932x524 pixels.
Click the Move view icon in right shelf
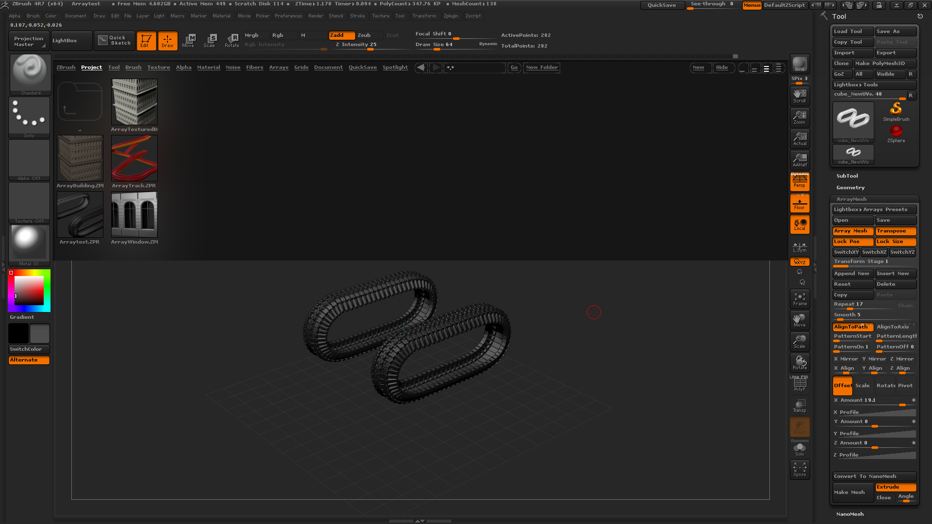(799, 320)
